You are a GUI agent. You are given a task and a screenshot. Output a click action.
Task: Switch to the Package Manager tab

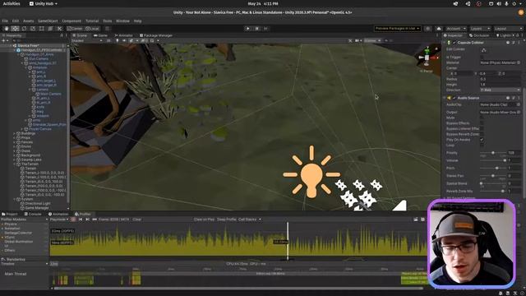pos(156,35)
